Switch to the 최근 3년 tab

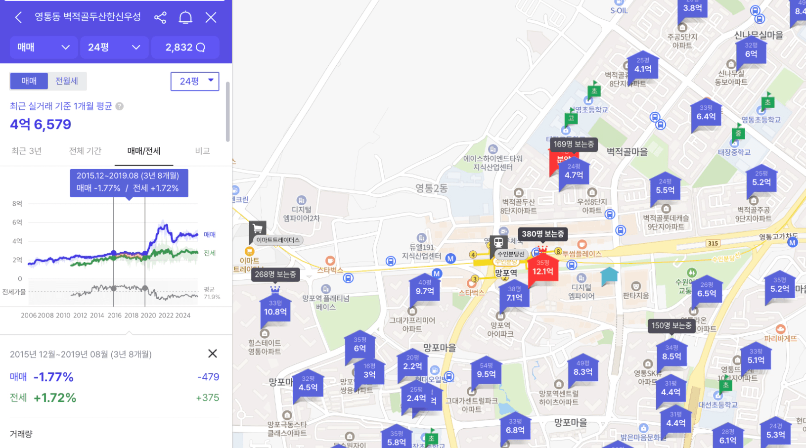[x=27, y=151]
